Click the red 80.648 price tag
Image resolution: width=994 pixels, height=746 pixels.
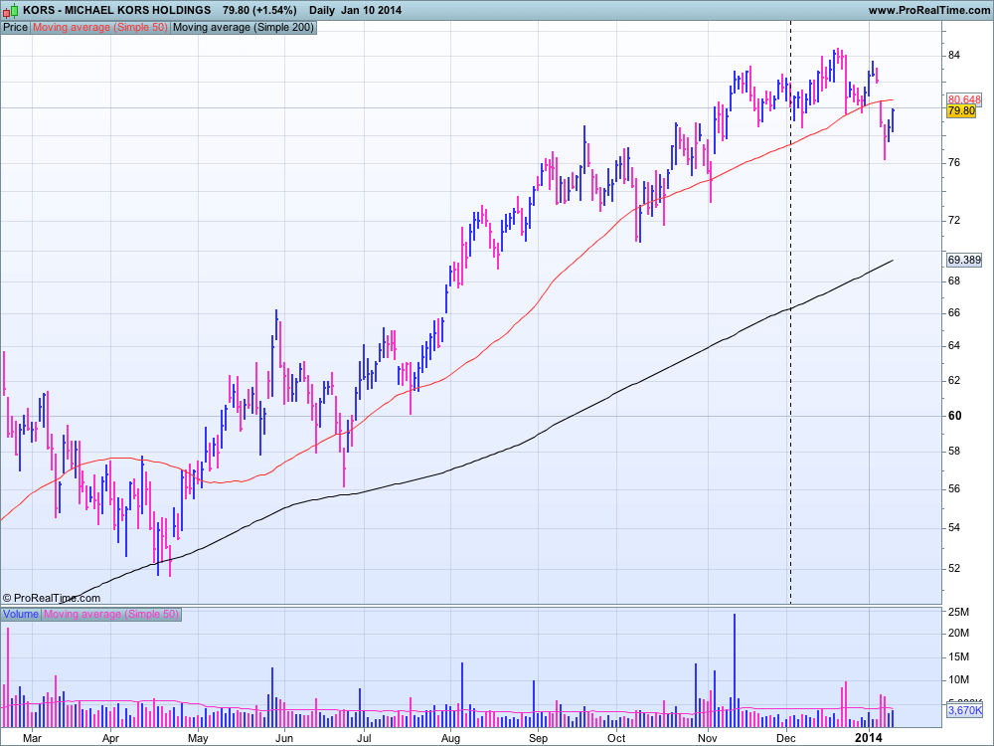click(x=964, y=99)
